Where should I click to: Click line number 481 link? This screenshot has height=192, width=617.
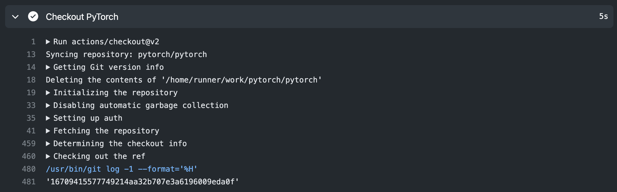coord(29,182)
